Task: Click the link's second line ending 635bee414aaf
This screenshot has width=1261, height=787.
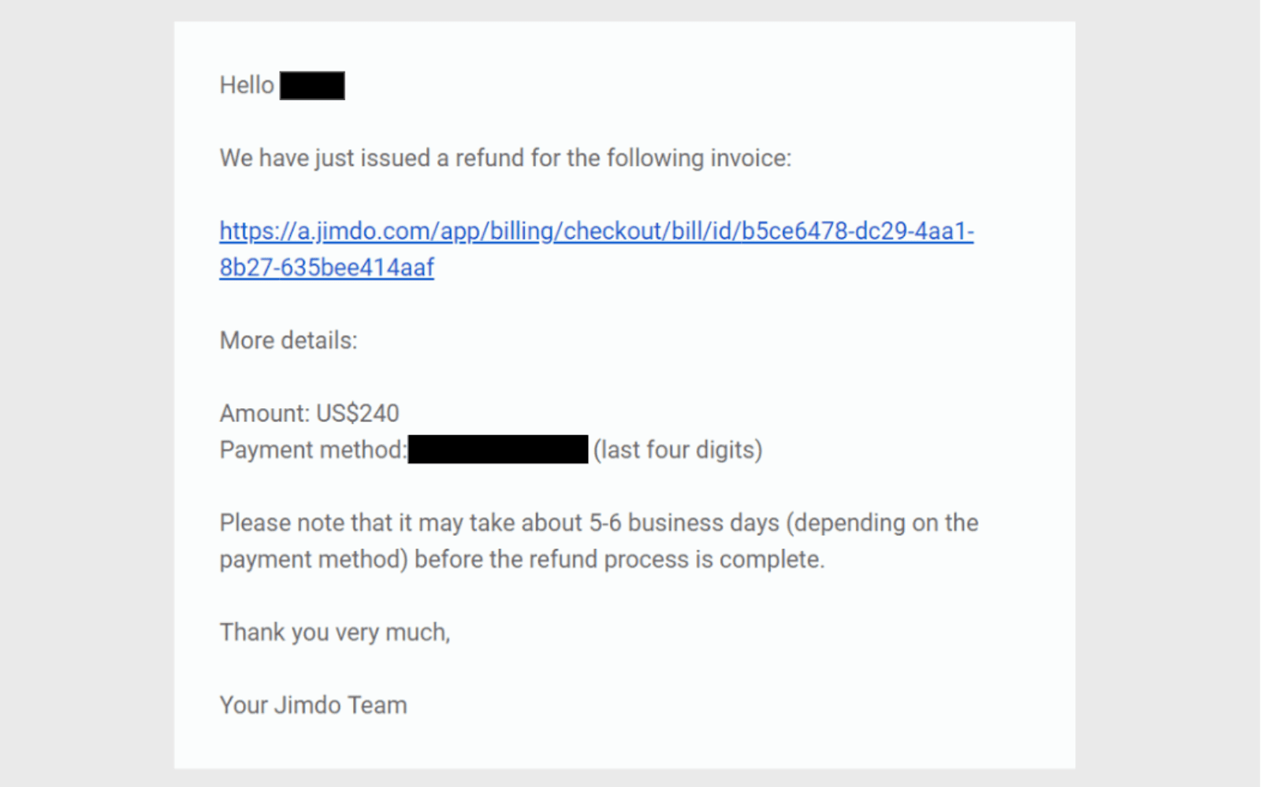Action: tap(326, 268)
